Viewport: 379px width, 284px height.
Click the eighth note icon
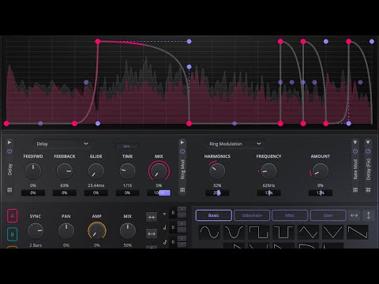(x=165, y=241)
